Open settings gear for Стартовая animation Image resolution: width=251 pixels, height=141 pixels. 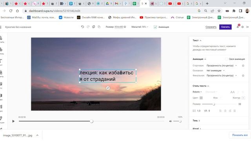[243, 66]
